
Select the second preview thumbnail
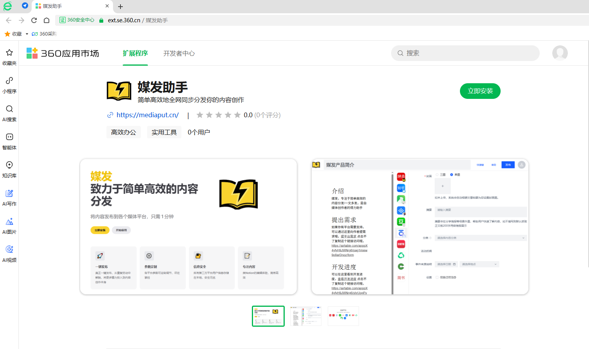pyautogui.click(x=305, y=316)
